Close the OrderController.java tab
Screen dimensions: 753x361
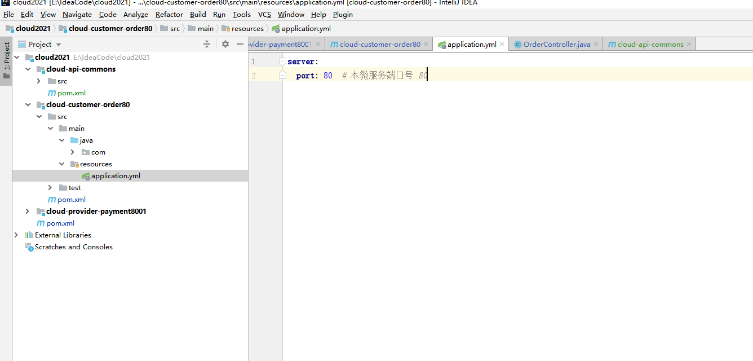coord(596,44)
